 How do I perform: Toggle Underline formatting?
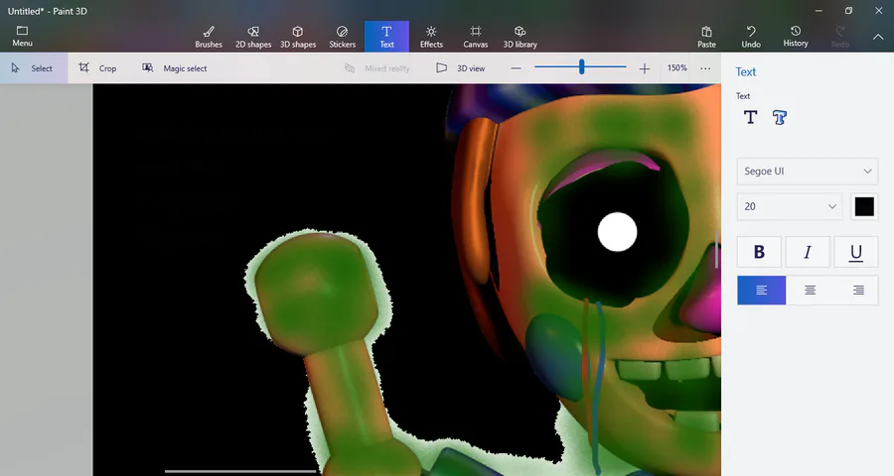856,252
